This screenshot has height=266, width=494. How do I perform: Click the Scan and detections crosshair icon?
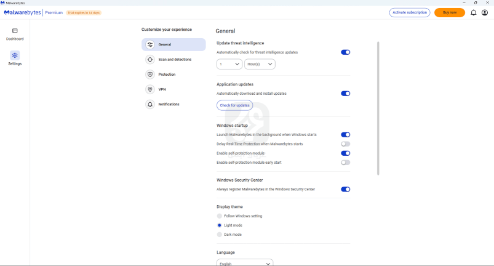(x=150, y=60)
